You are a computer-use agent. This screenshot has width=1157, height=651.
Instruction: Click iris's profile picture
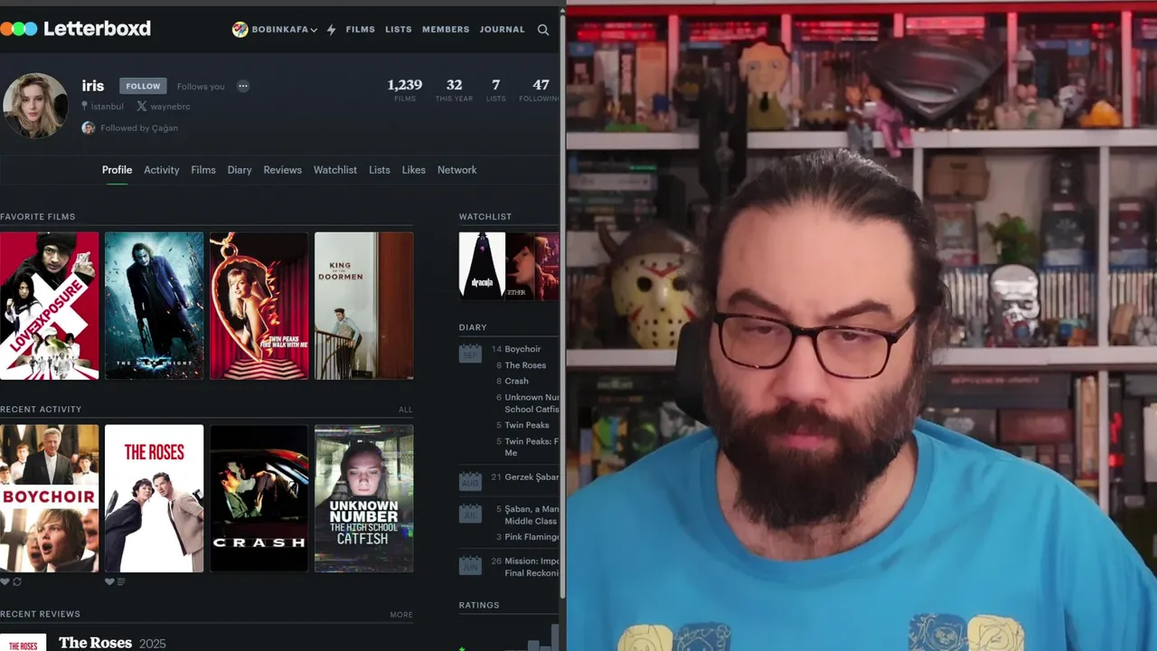coord(36,106)
